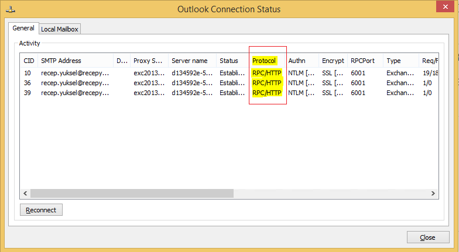The width and height of the screenshot is (459, 252).
Task: Click the horizontal scrollbar thumb
Action: [x=132, y=194]
